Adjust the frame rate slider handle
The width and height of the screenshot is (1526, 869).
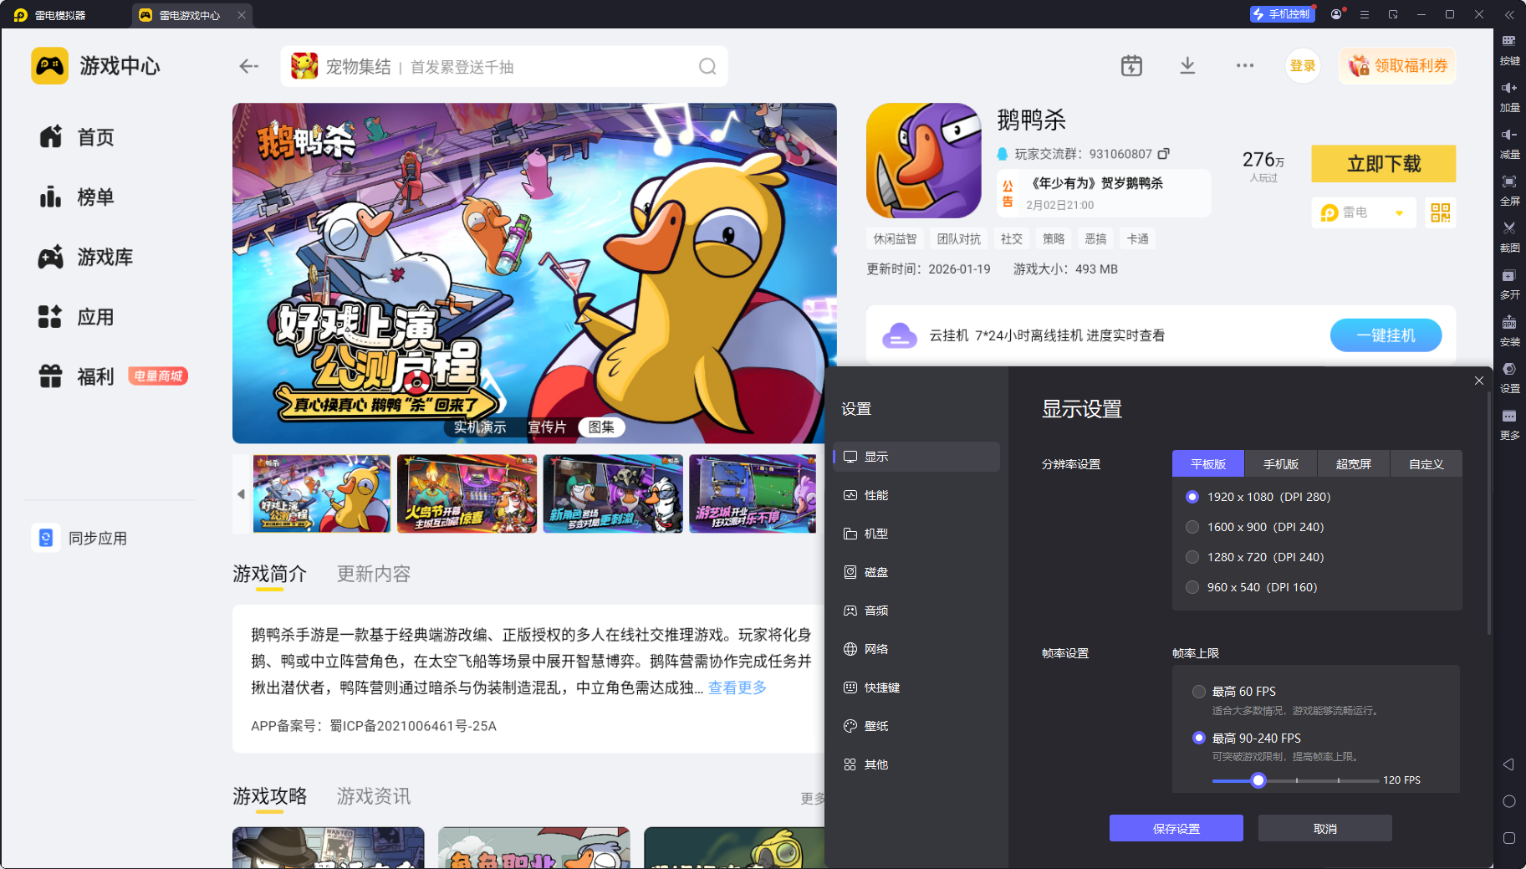(1258, 780)
